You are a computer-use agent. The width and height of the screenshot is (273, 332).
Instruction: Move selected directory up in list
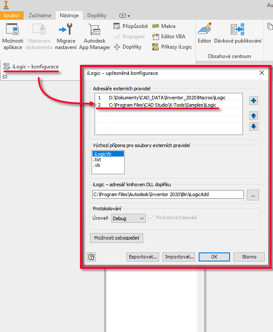tap(254, 116)
